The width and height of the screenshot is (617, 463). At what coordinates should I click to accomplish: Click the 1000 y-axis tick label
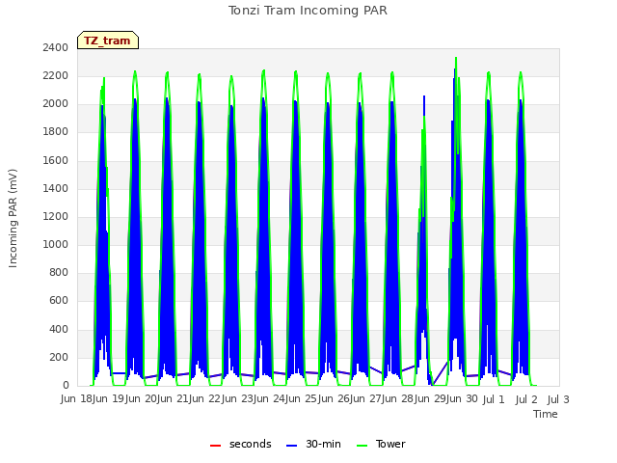[x=56, y=244]
